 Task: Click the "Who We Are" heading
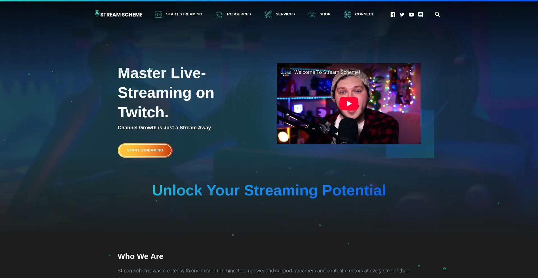click(140, 256)
